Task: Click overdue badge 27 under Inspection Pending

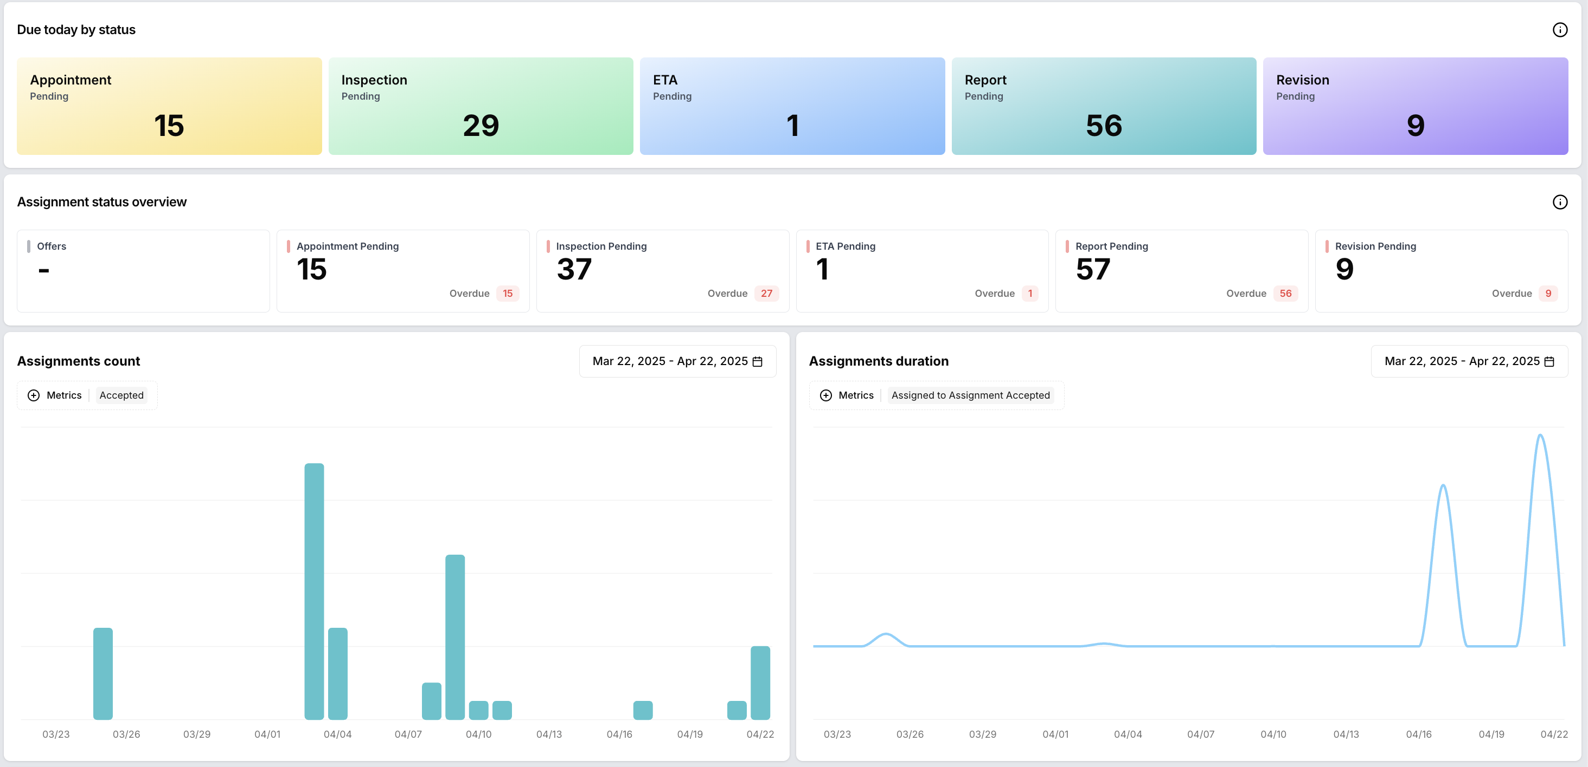Action: pyautogui.click(x=766, y=294)
